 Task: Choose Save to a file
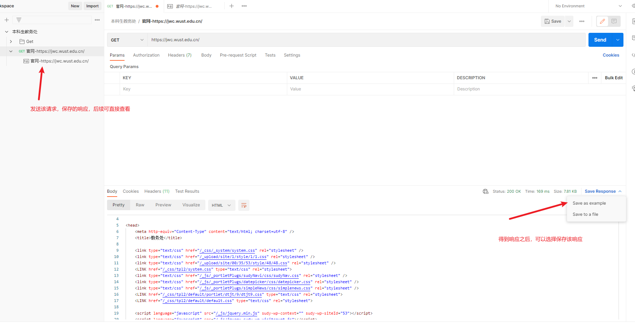click(x=585, y=214)
